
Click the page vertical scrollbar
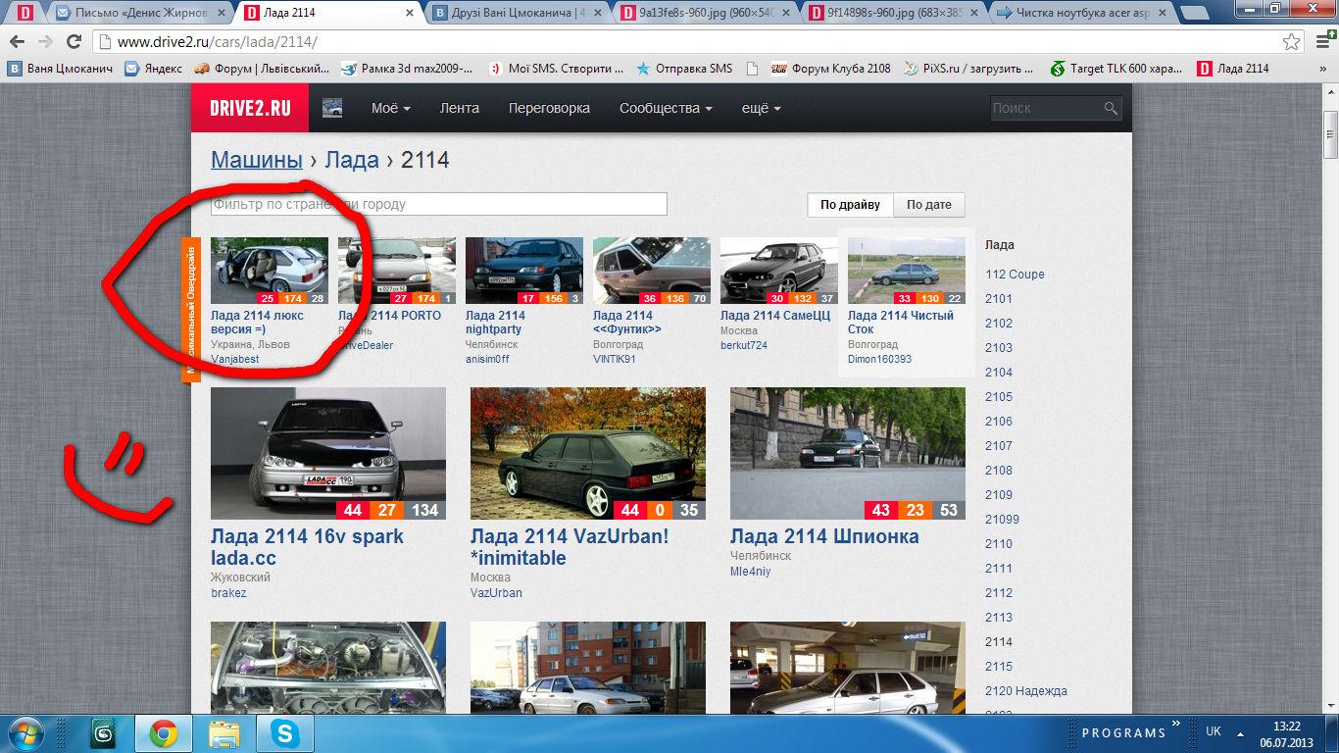(x=1330, y=134)
